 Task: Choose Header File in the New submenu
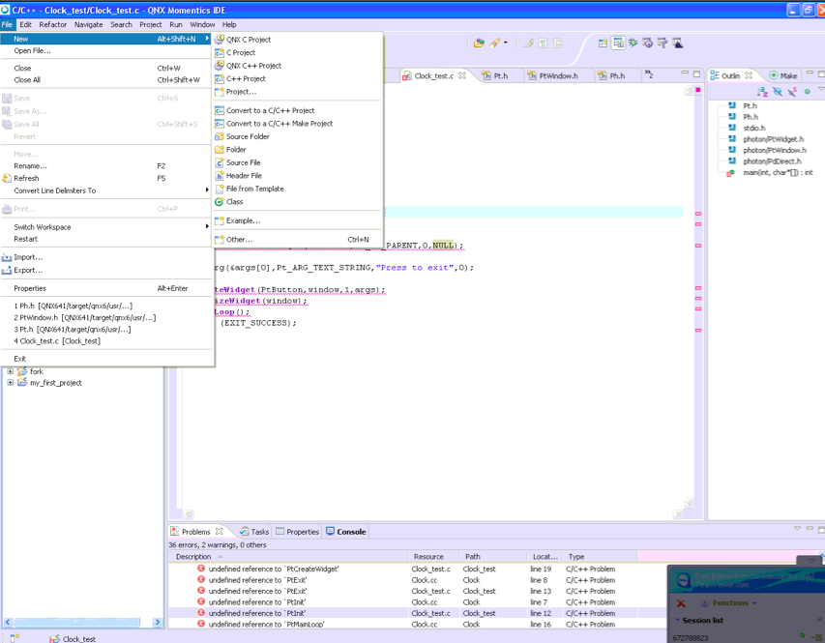click(x=243, y=176)
